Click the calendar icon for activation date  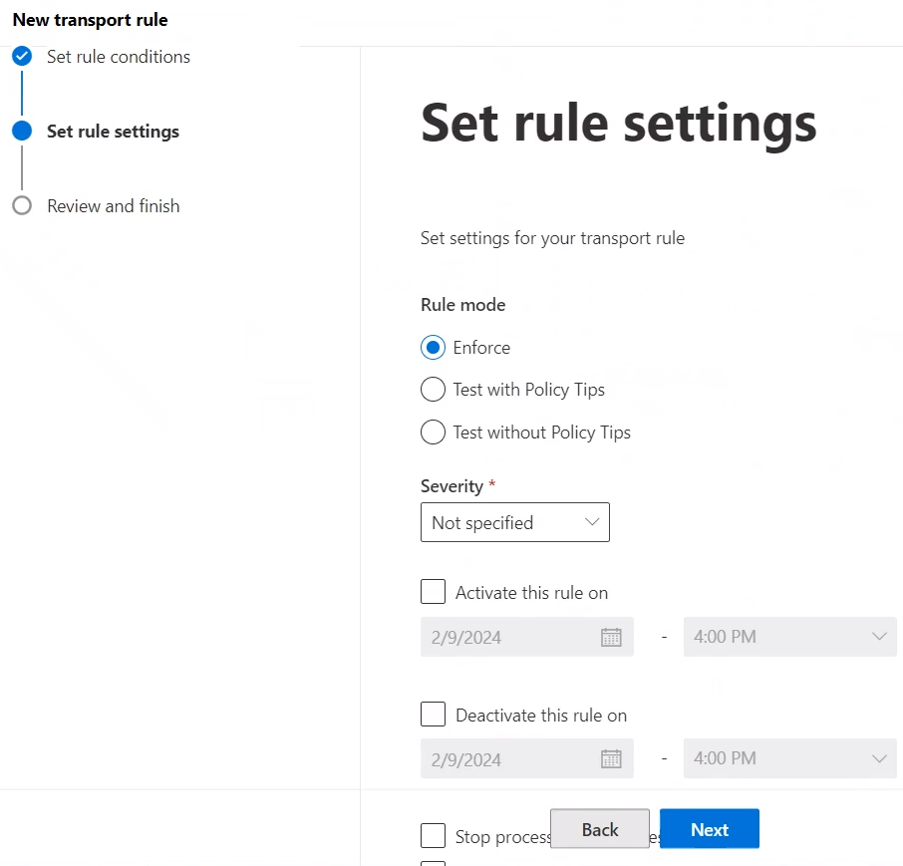[611, 637]
